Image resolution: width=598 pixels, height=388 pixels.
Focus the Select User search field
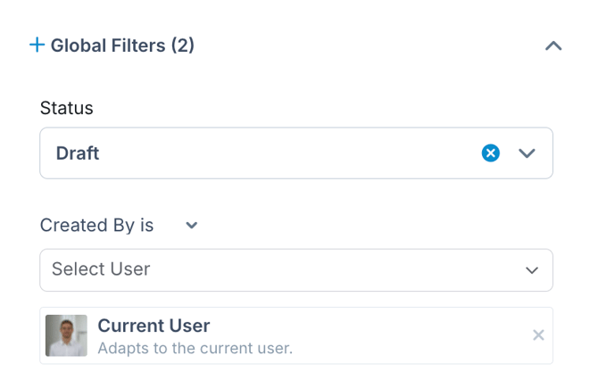296,270
